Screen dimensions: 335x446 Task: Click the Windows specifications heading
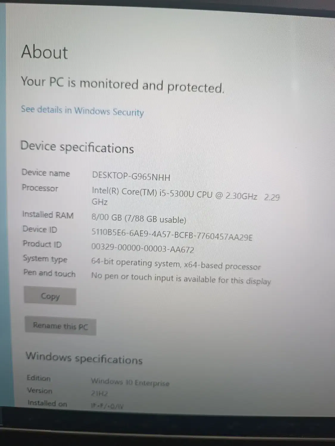(x=84, y=358)
